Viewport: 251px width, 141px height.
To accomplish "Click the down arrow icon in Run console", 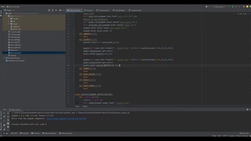I will pyautogui.click(x=8, y=117).
